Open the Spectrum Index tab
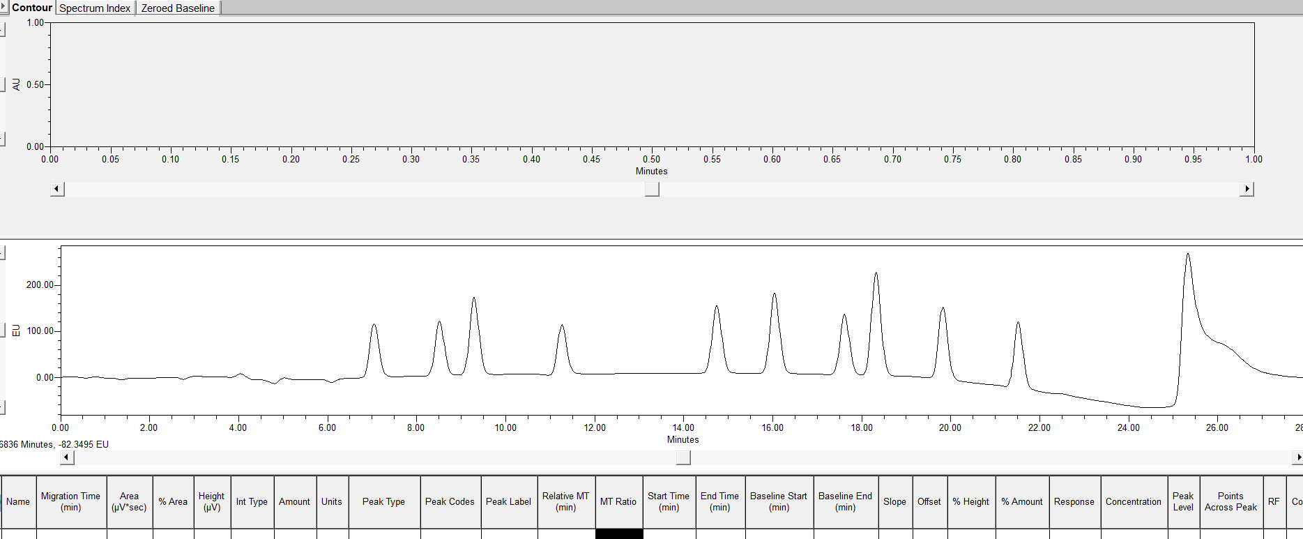The image size is (1303, 539). [x=95, y=8]
